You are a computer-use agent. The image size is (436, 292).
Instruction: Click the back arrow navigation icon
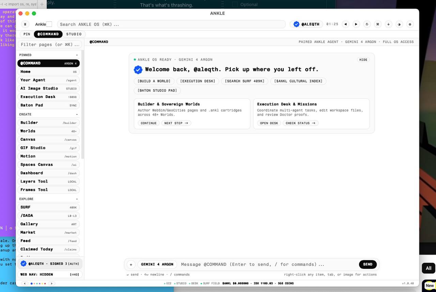click(346, 24)
